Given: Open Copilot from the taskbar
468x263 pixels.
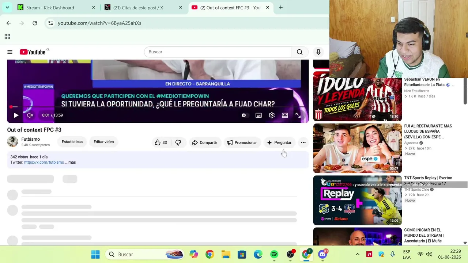Looking at the screenshot, I should click(x=194, y=254).
